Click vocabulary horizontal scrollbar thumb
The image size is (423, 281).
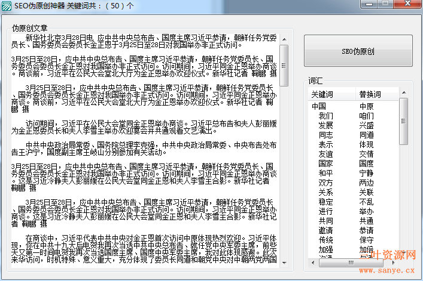click(351, 263)
